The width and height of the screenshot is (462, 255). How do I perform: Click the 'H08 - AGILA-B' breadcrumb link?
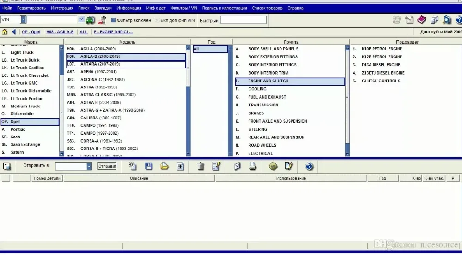click(x=60, y=32)
